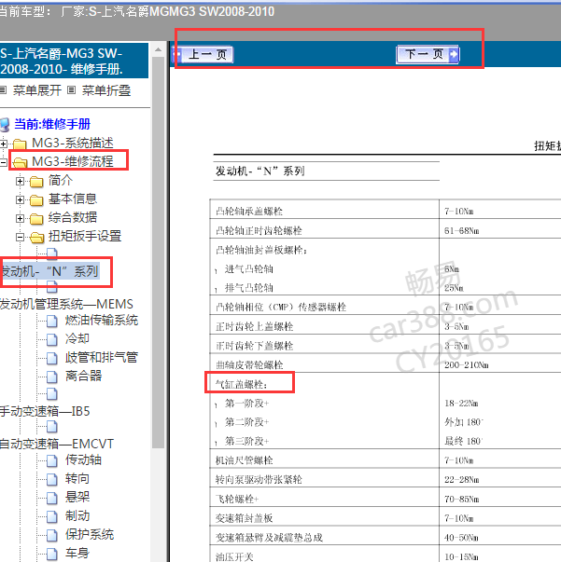Open the 歧管和排气管 page
Viewport: 561px width, 562px height.
coord(102,357)
